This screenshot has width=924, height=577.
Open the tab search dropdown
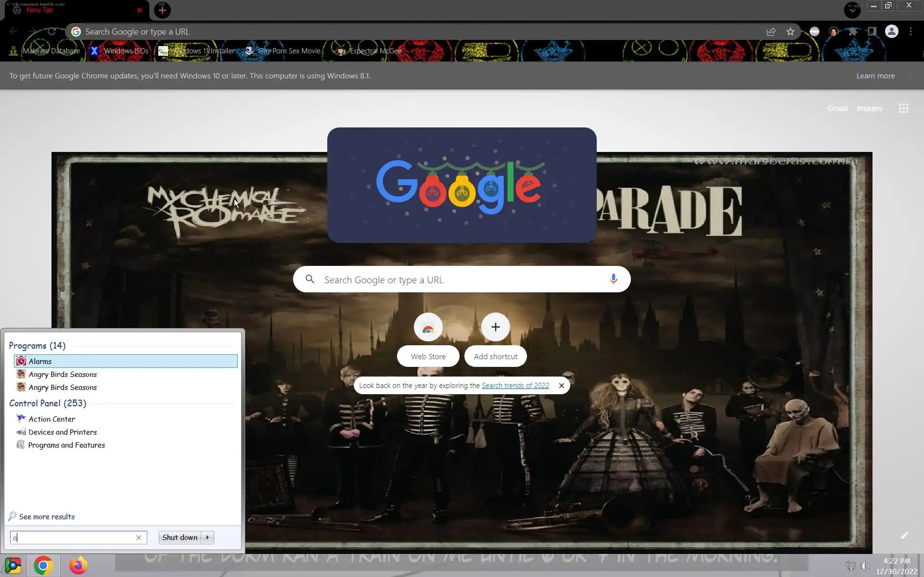(x=852, y=10)
